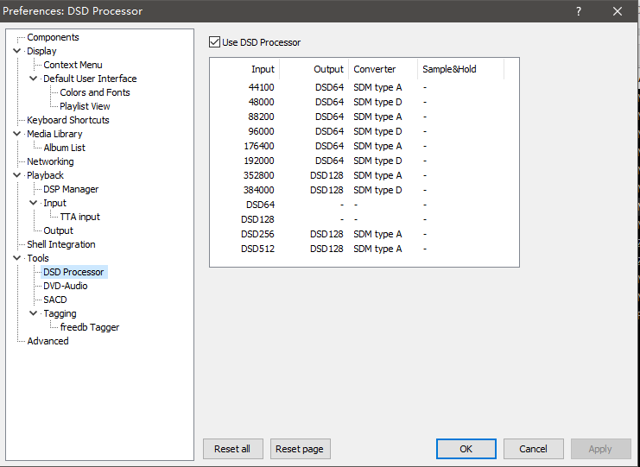Image resolution: width=640 pixels, height=467 pixels.
Task: Click the Reset page button
Action: pyautogui.click(x=301, y=449)
